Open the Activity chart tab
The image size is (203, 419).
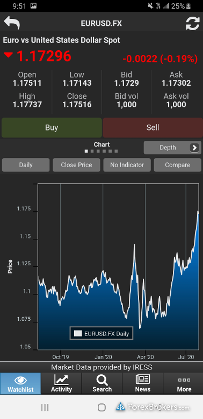click(61, 383)
